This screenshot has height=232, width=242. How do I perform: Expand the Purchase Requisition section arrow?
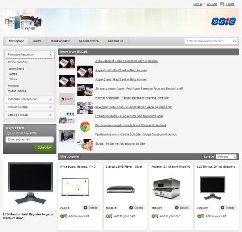[x=50, y=55]
